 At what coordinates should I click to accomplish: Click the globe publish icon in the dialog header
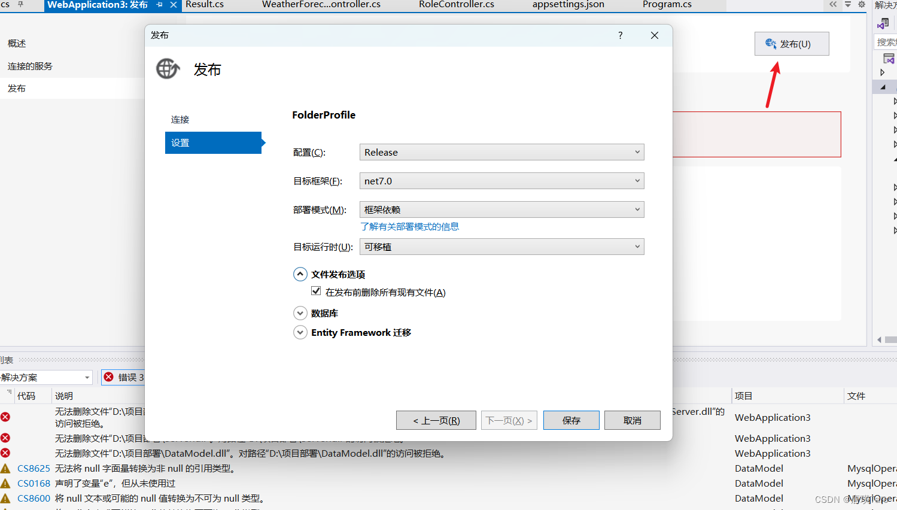pyautogui.click(x=168, y=69)
